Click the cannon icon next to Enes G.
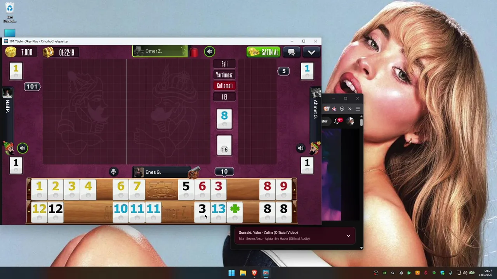The height and width of the screenshot is (279, 497). coord(193,172)
